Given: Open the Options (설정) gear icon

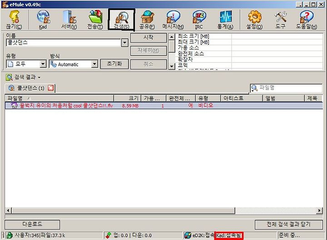Looking at the screenshot, I should coord(254,20).
